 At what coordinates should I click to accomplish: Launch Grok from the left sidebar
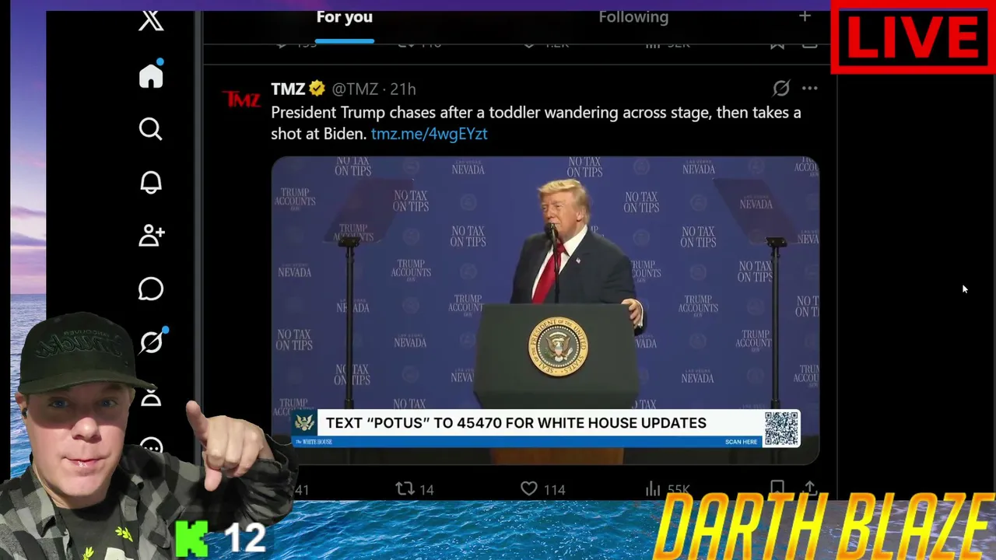pos(152,341)
